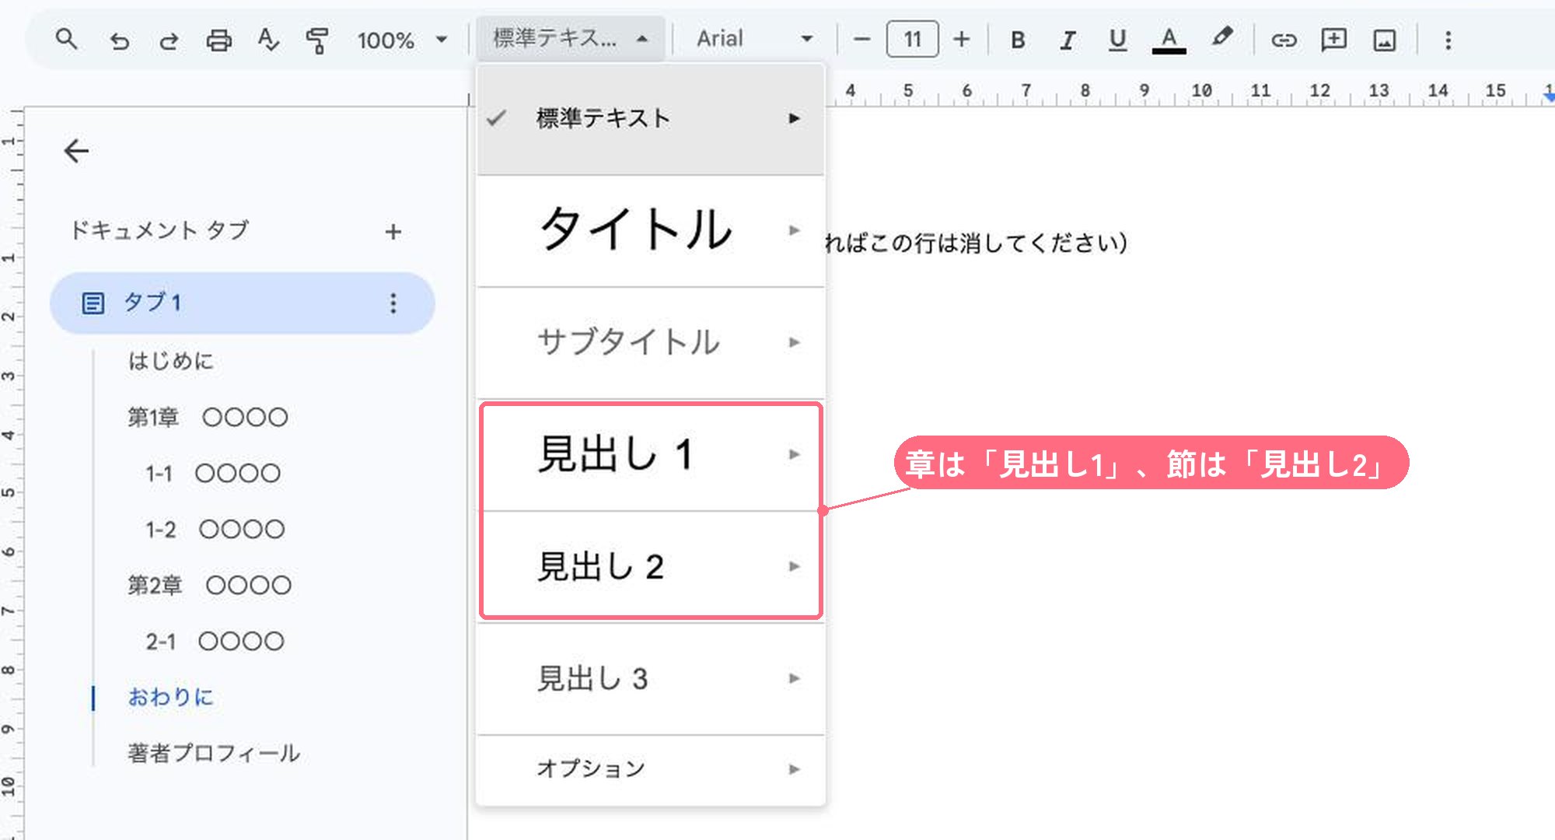This screenshot has height=840, width=1555.
Task: Toggle italic formatting
Action: [1068, 40]
